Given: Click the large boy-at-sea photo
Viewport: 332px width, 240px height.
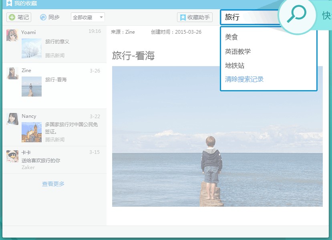Looking at the screenshot, I should (217, 136).
